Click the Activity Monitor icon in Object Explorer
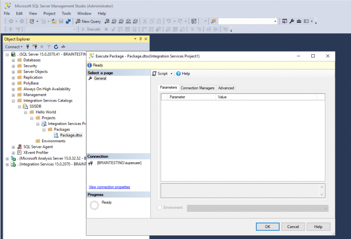This screenshot has height=239, width=351. tap(64, 47)
